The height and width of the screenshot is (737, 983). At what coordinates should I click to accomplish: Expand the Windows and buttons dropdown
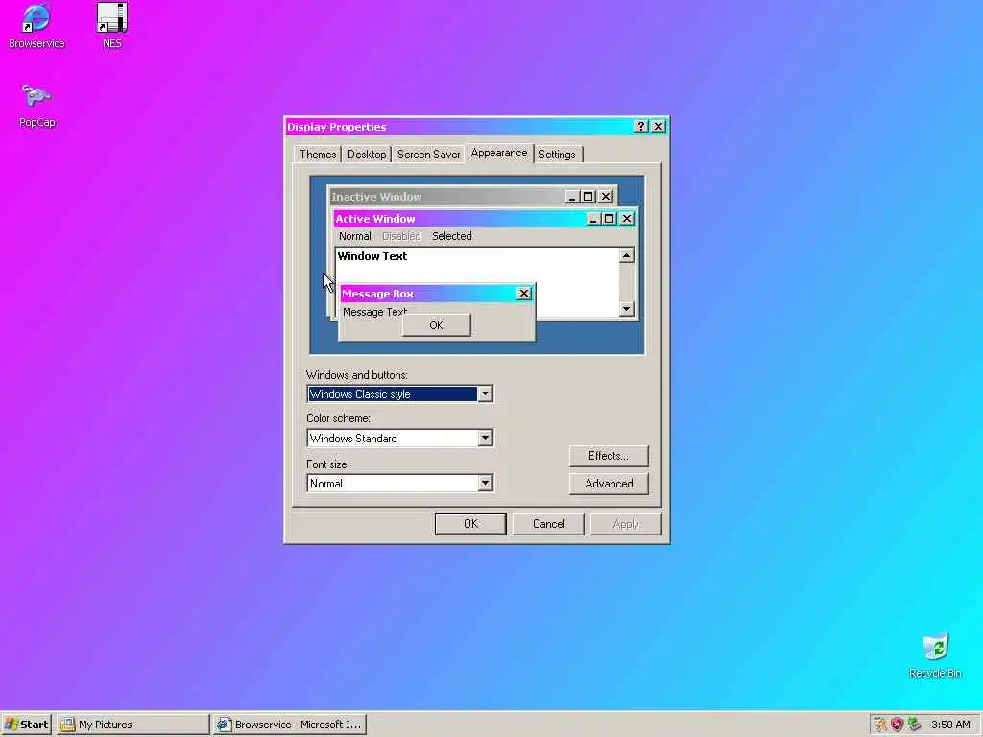click(485, 394)
